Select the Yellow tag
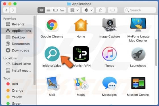Screen dimensions: 159x106 (x=17, y=97)
